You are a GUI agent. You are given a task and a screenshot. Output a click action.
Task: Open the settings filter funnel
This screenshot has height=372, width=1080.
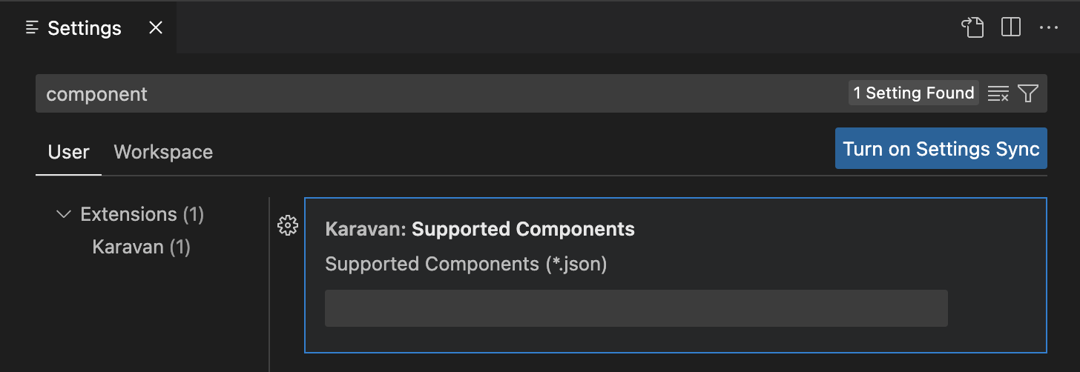1028,93
